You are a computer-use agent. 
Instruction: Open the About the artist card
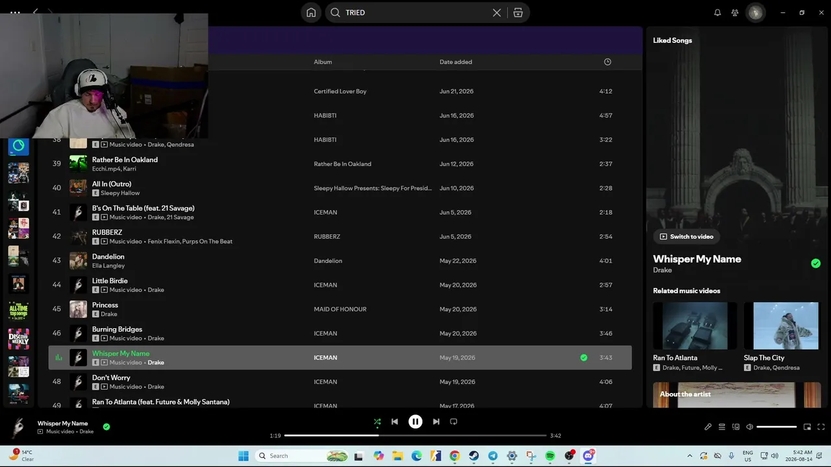[x=737, y=395]
